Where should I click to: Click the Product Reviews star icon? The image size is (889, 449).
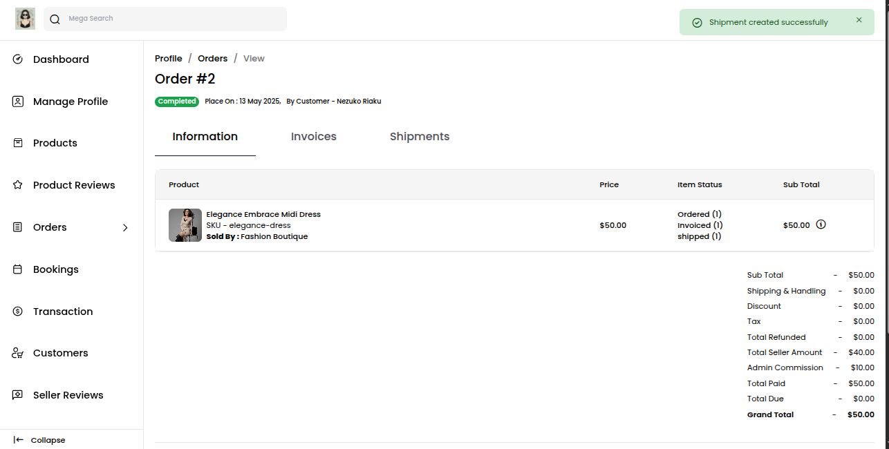pos(17,185)
